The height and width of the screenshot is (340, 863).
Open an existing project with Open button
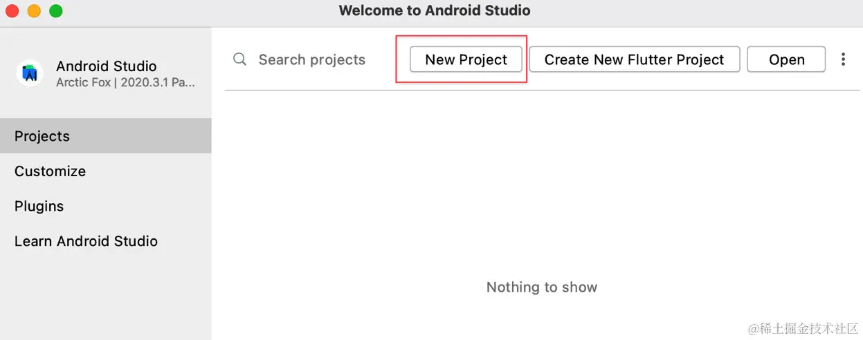787,59
